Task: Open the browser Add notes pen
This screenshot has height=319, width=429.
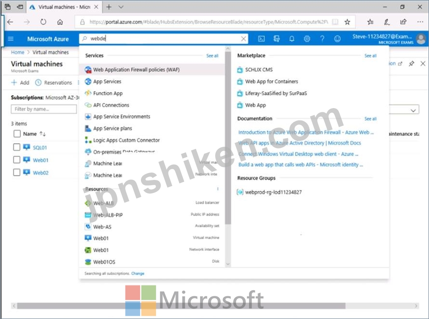Action: (x=387, y=22)
